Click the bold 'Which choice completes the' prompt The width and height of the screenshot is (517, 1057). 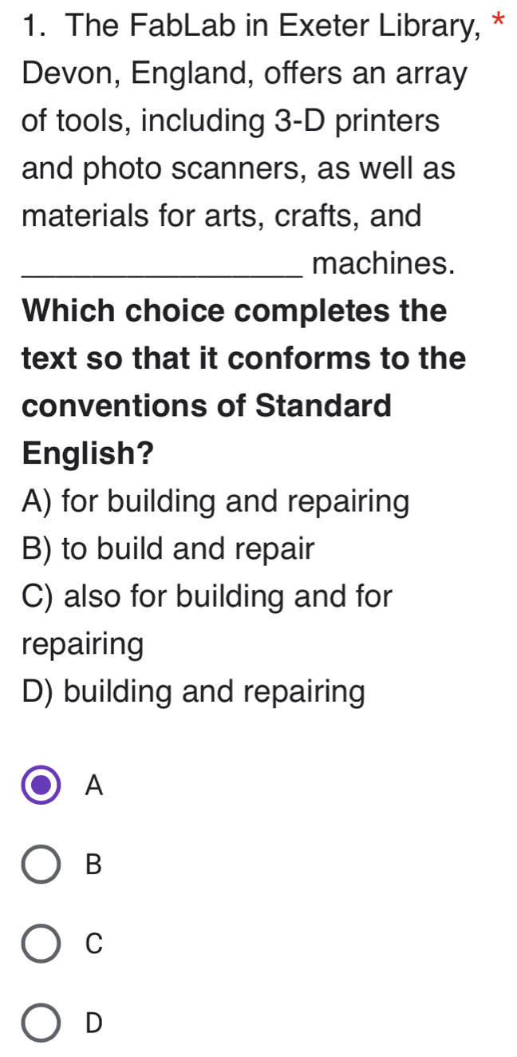(x=235, y=311)
